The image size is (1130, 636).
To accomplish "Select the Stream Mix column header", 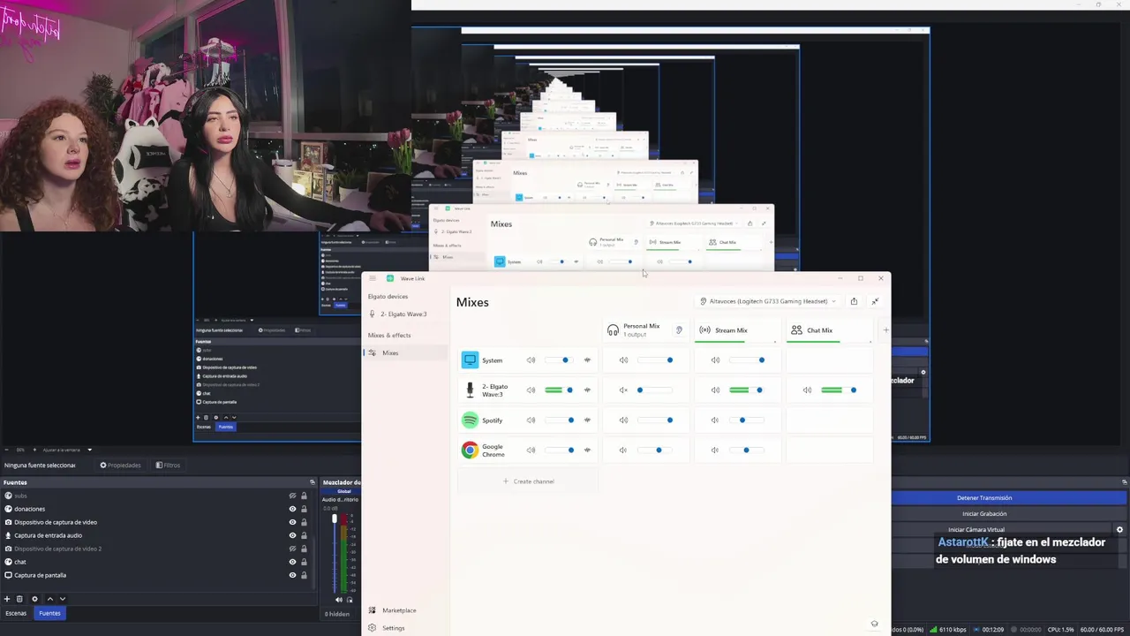I will [736, 330].
